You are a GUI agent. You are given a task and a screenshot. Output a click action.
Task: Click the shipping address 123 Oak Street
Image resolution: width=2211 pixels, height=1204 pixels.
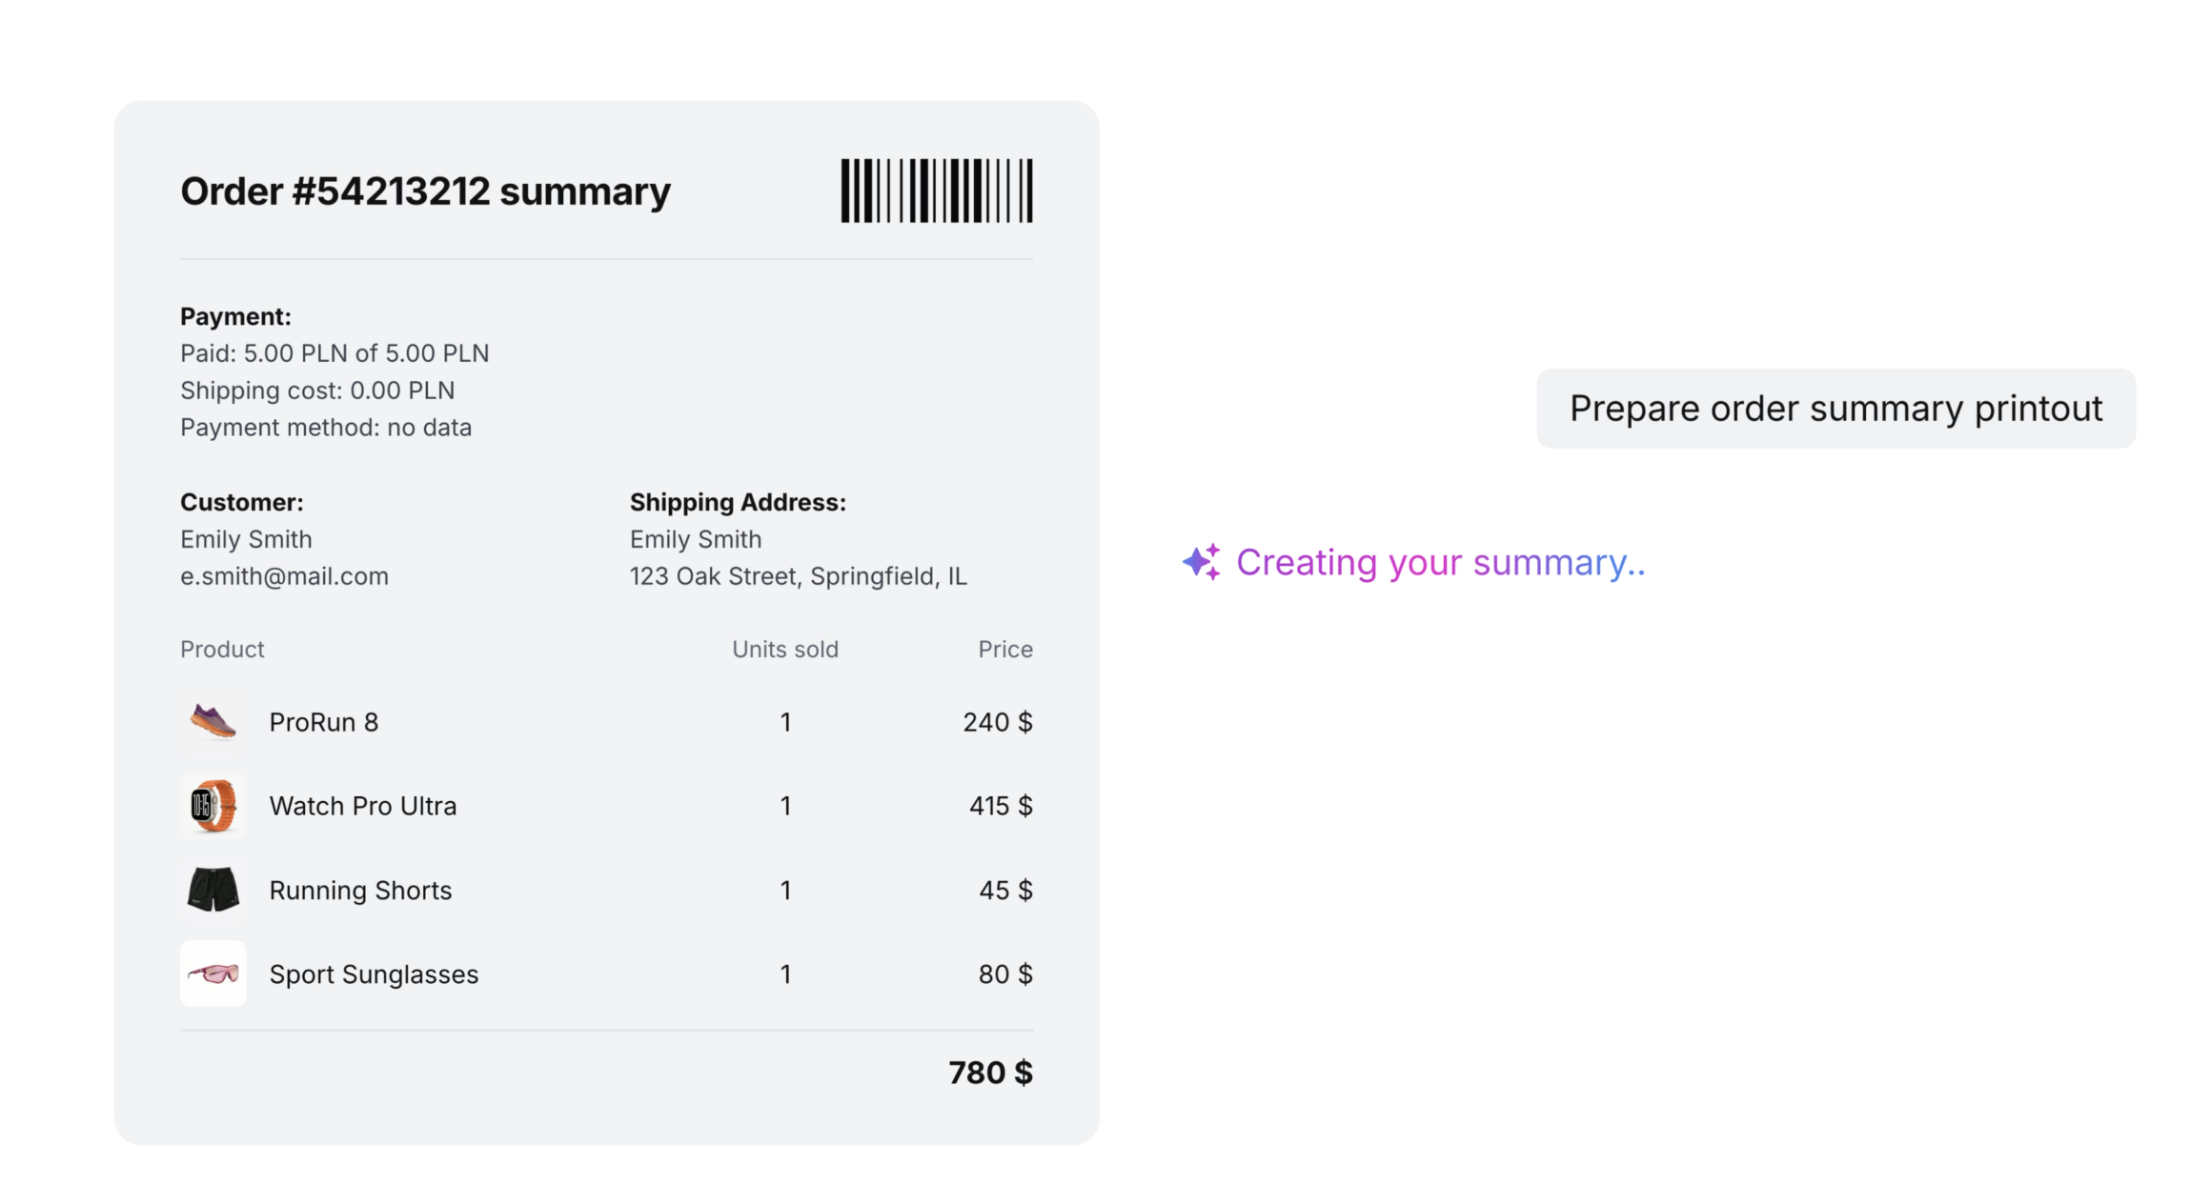coord(799,576)
